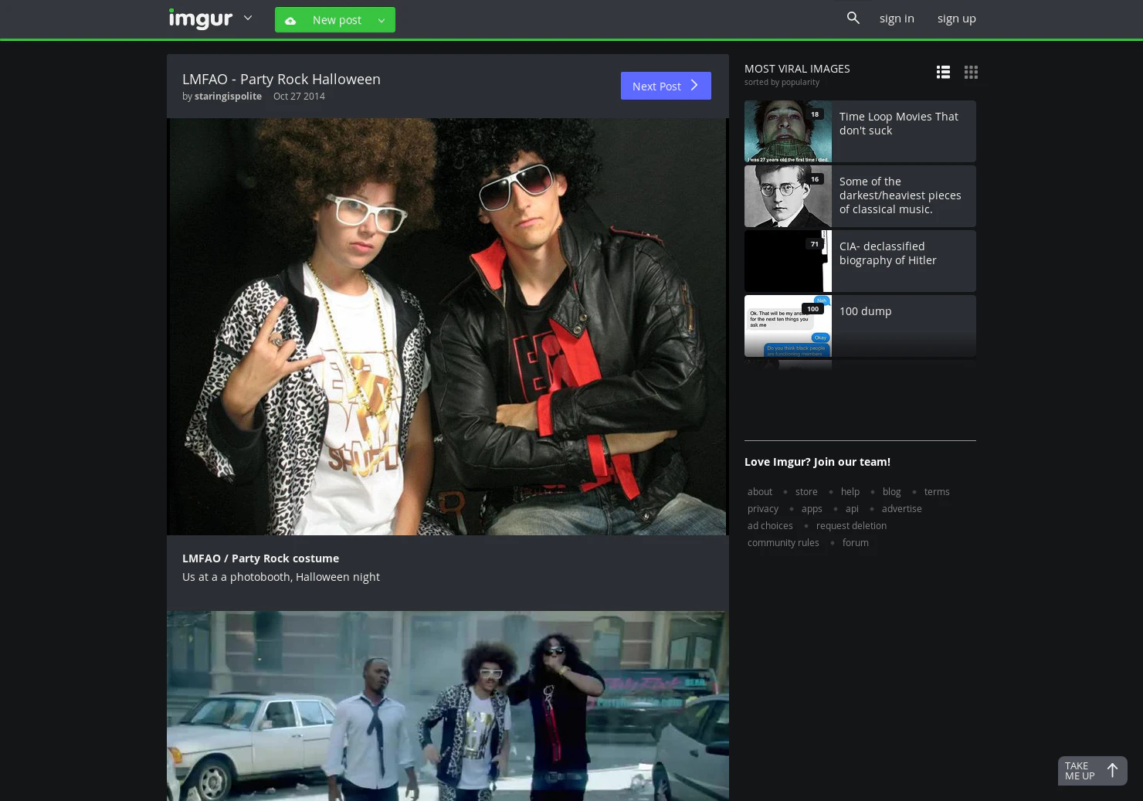
Task: Switch sidebar to list view
Action: 943,72
